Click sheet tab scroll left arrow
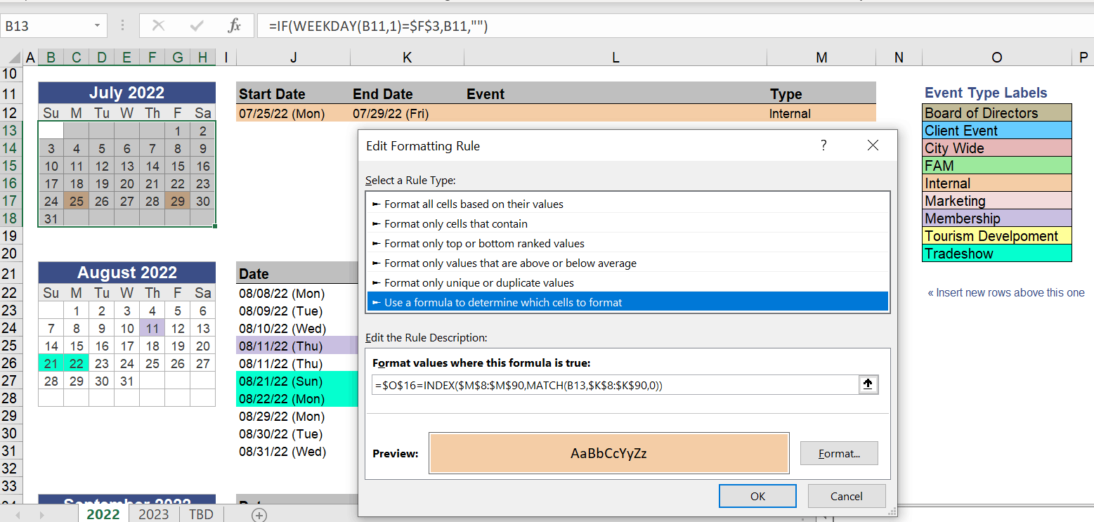Viewport: 1094px width, 522px height. 18,515
